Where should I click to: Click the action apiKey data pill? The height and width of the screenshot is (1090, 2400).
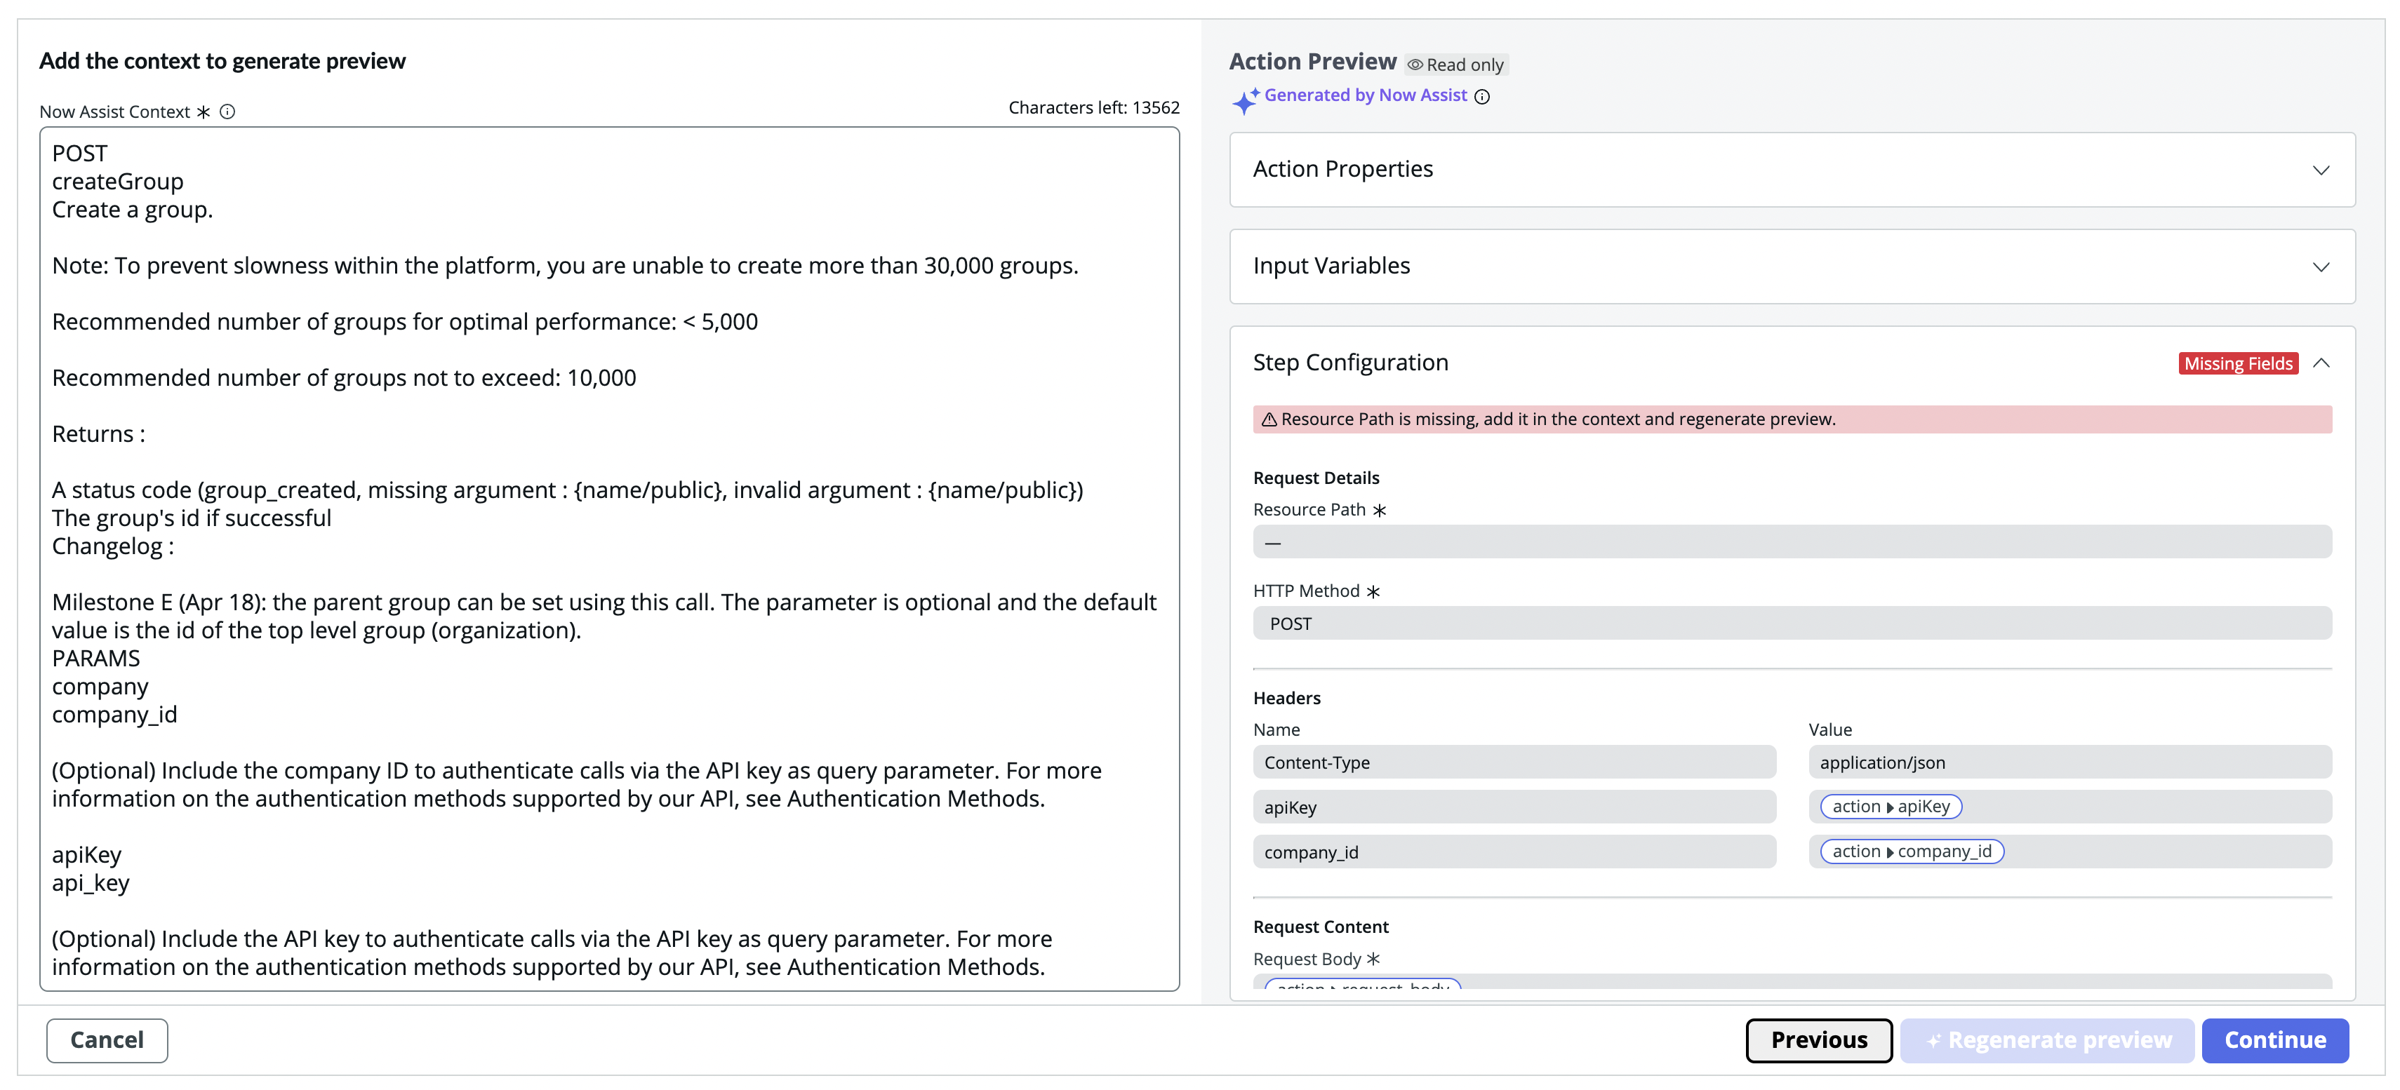point(1891,807)
